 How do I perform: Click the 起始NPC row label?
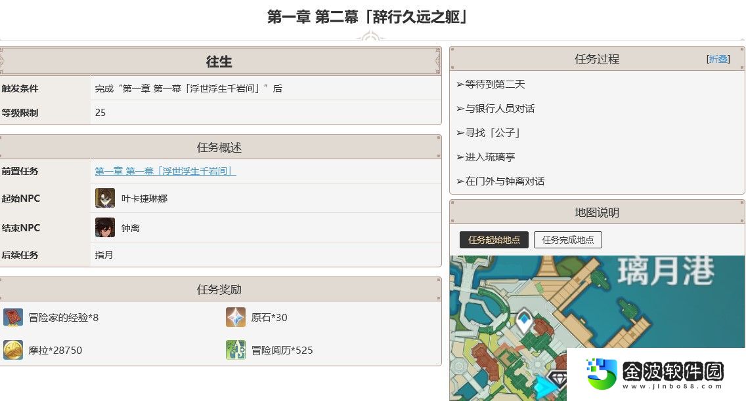pyautogui.click(x=20, y=199)
